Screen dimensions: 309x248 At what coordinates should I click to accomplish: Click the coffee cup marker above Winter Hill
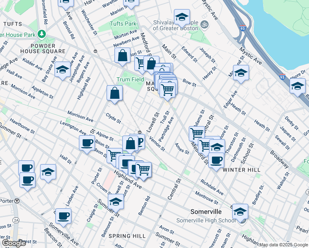(x=216, y=162)
